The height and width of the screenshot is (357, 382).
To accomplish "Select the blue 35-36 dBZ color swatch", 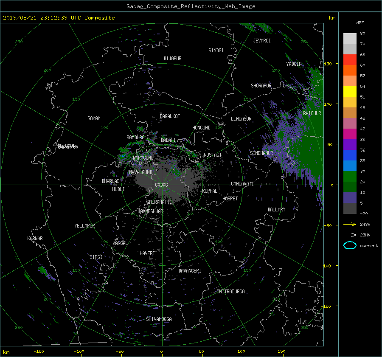I will pos(350,155).
